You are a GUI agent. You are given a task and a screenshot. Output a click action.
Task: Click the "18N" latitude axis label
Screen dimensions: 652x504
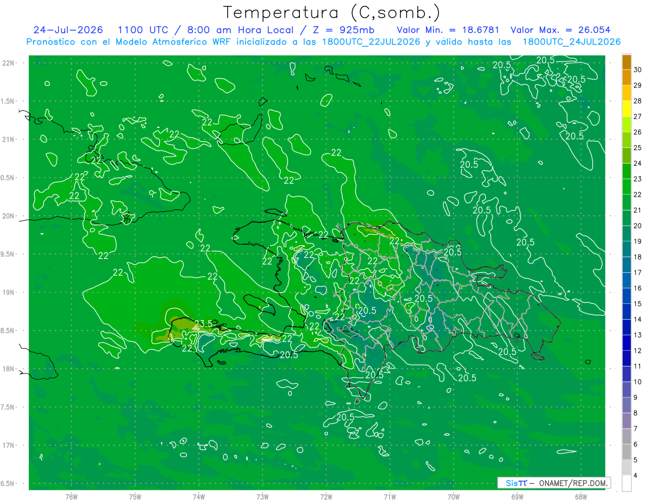point(8,369)
